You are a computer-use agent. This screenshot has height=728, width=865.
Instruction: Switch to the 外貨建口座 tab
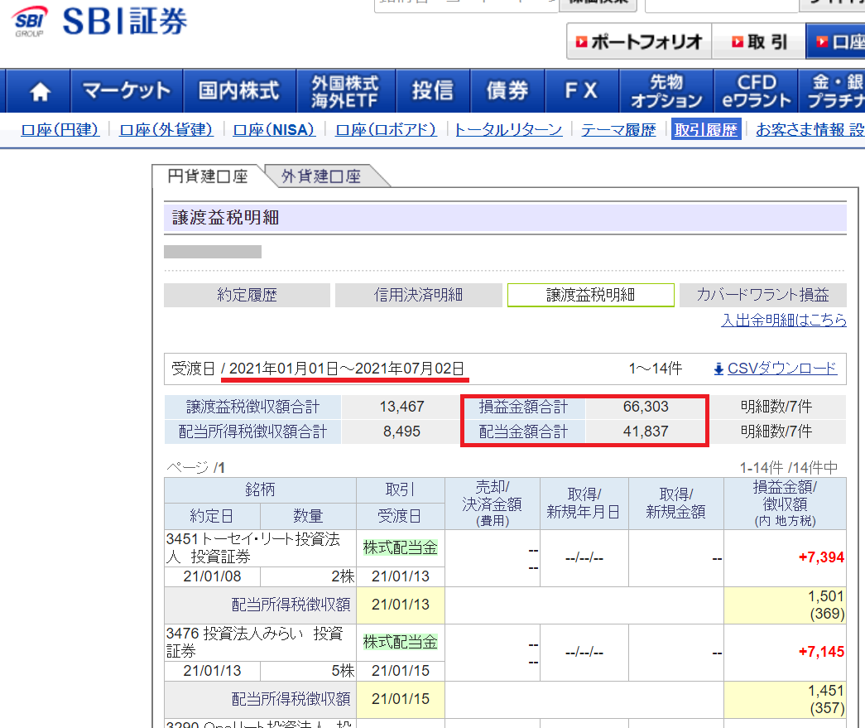tap(321, 176)
